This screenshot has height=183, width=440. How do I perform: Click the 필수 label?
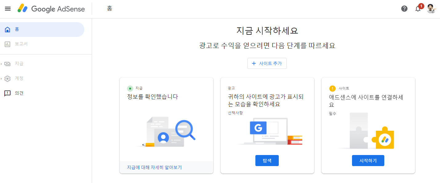(x=333, y=113)
